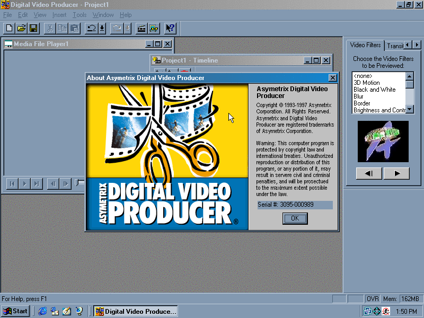Play the filter preview
The width and height of the screenshot is (424, 318).
tap(396, 173)
